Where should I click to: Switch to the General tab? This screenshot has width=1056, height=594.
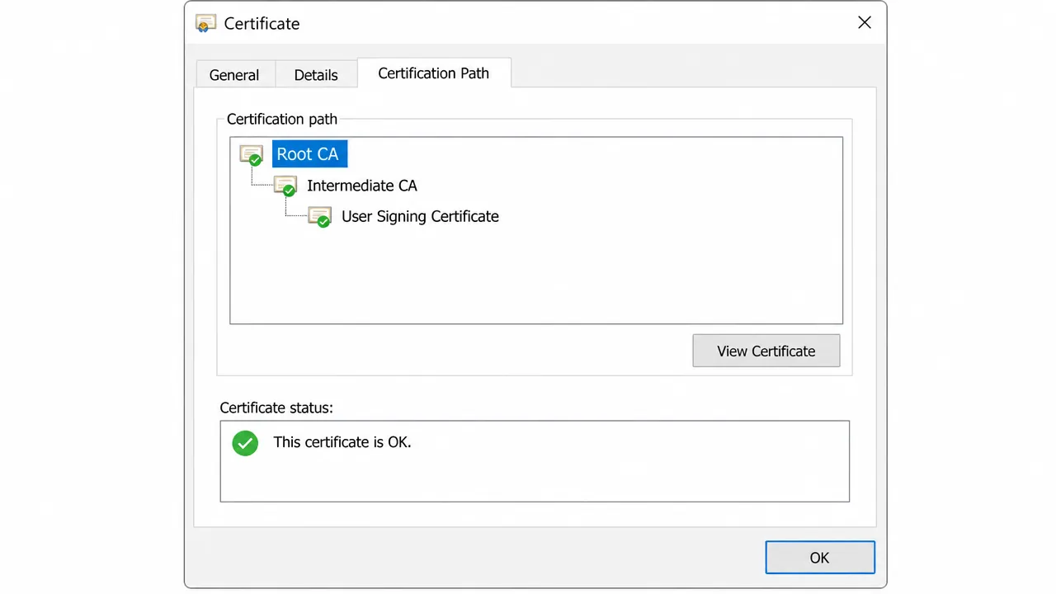coord(234,74)
